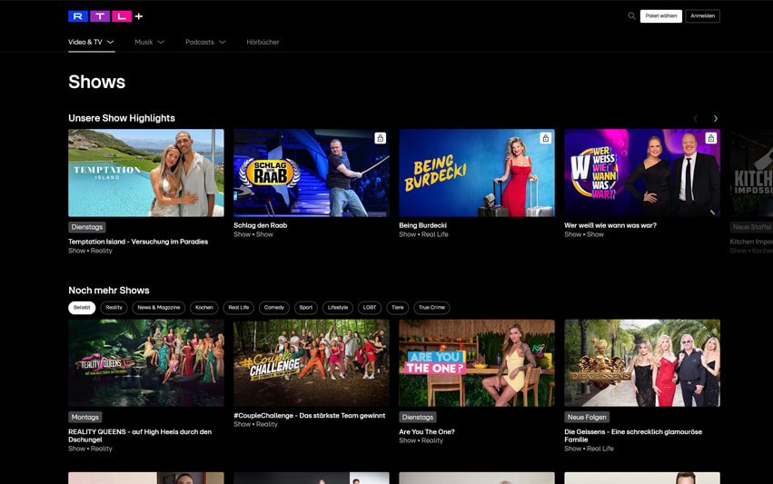Open the Schlag den Raab thumbnail
773x484 pixels.
pos(311,173)
